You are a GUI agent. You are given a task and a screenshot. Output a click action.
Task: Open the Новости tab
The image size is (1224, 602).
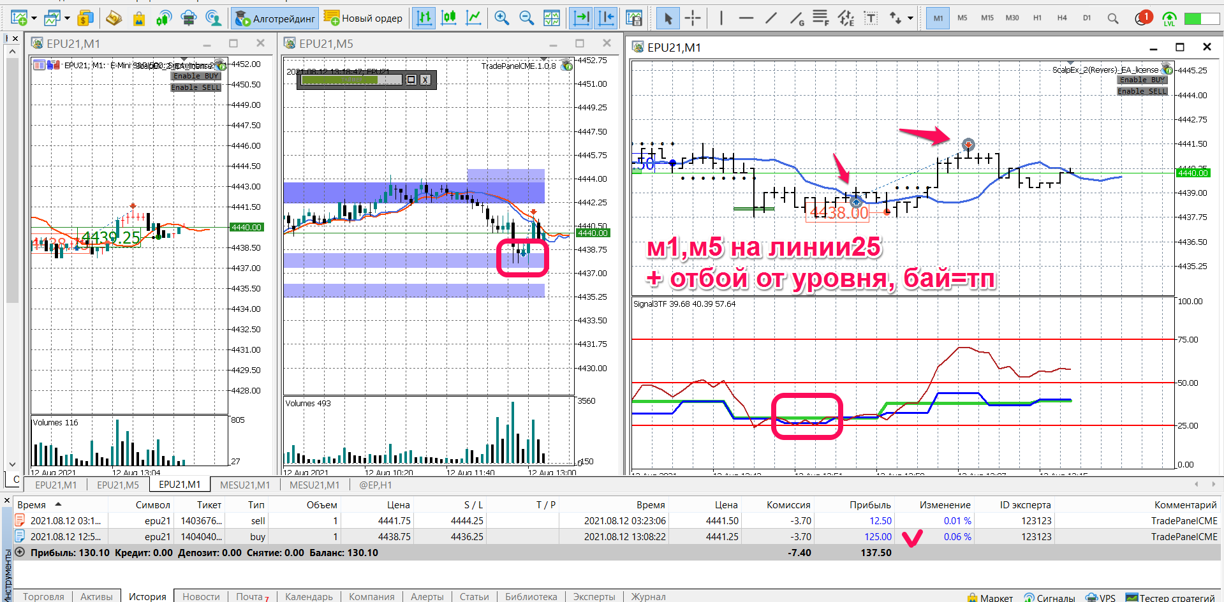(201, 596)
